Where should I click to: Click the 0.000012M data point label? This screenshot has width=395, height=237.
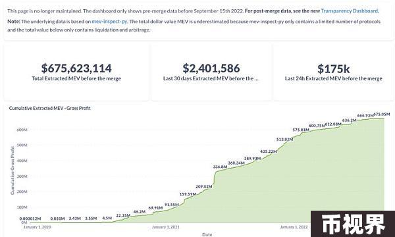pyautogui.click(x=30, y=219)
